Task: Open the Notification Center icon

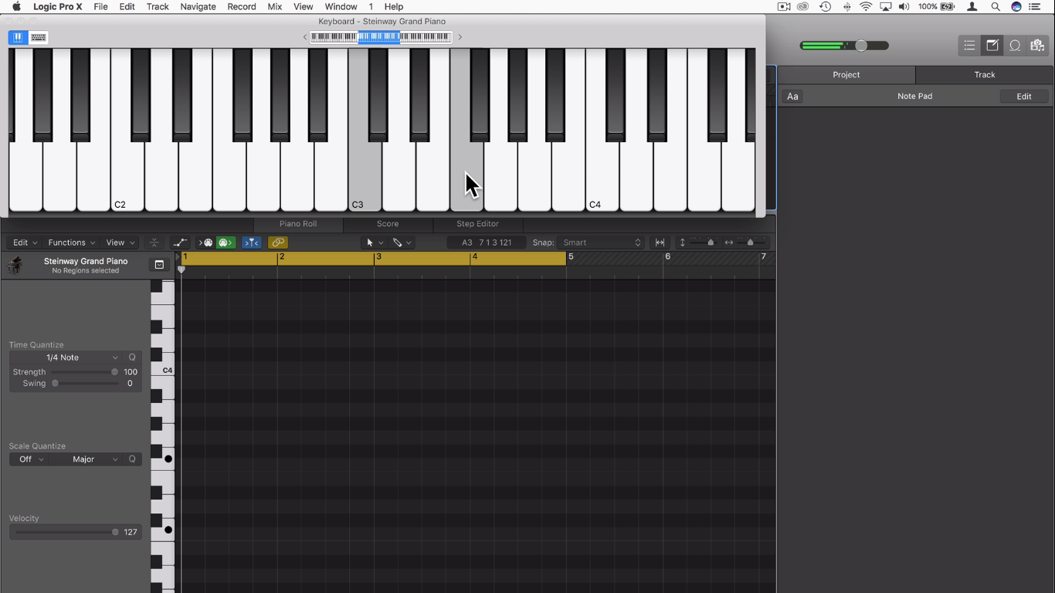Action: (1036, 7)
